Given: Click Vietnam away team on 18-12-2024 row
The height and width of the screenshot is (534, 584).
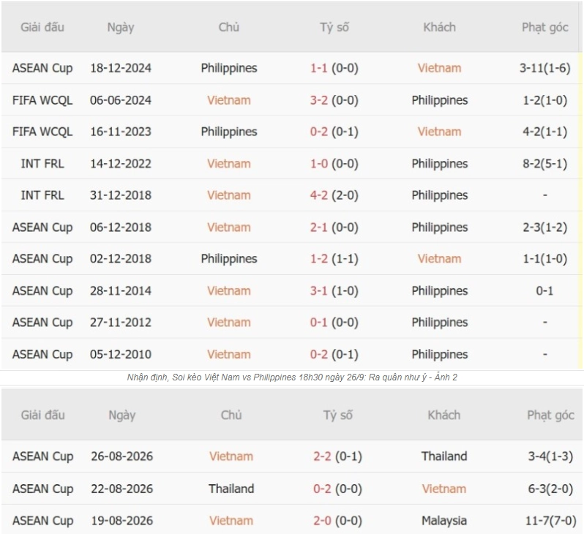Looking at the screenshot, I should click(x=440, y=68).
